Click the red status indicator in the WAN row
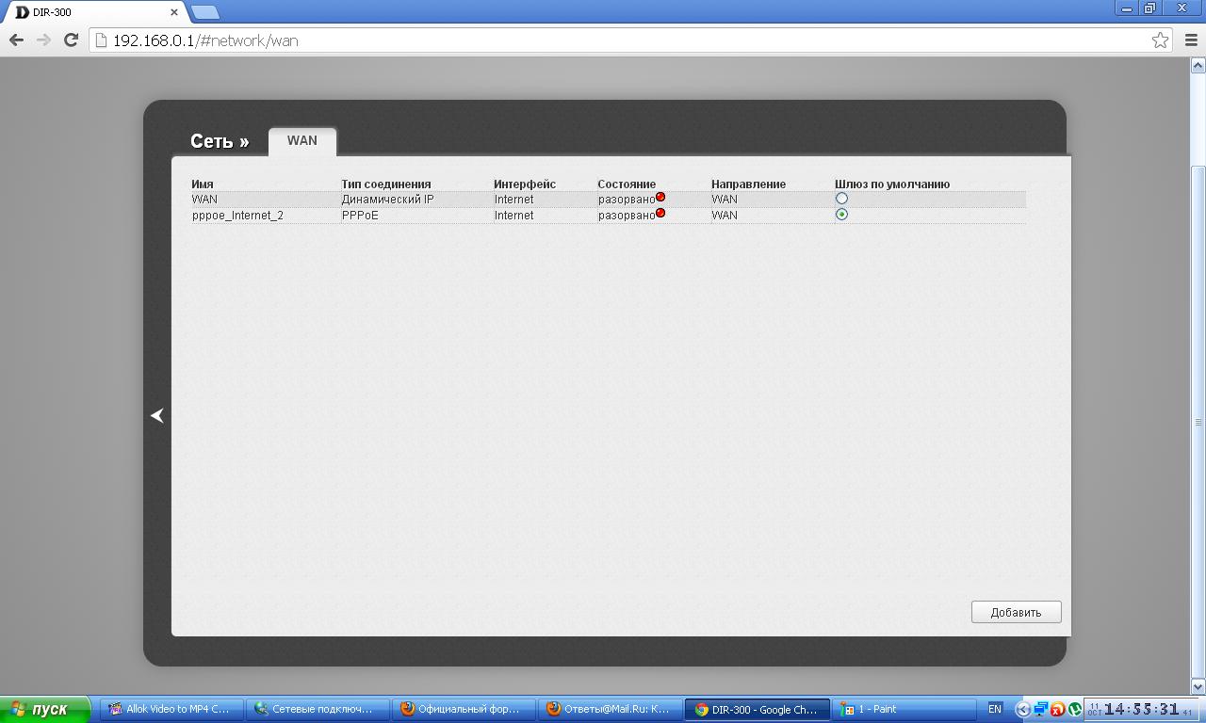 (660, 197)
